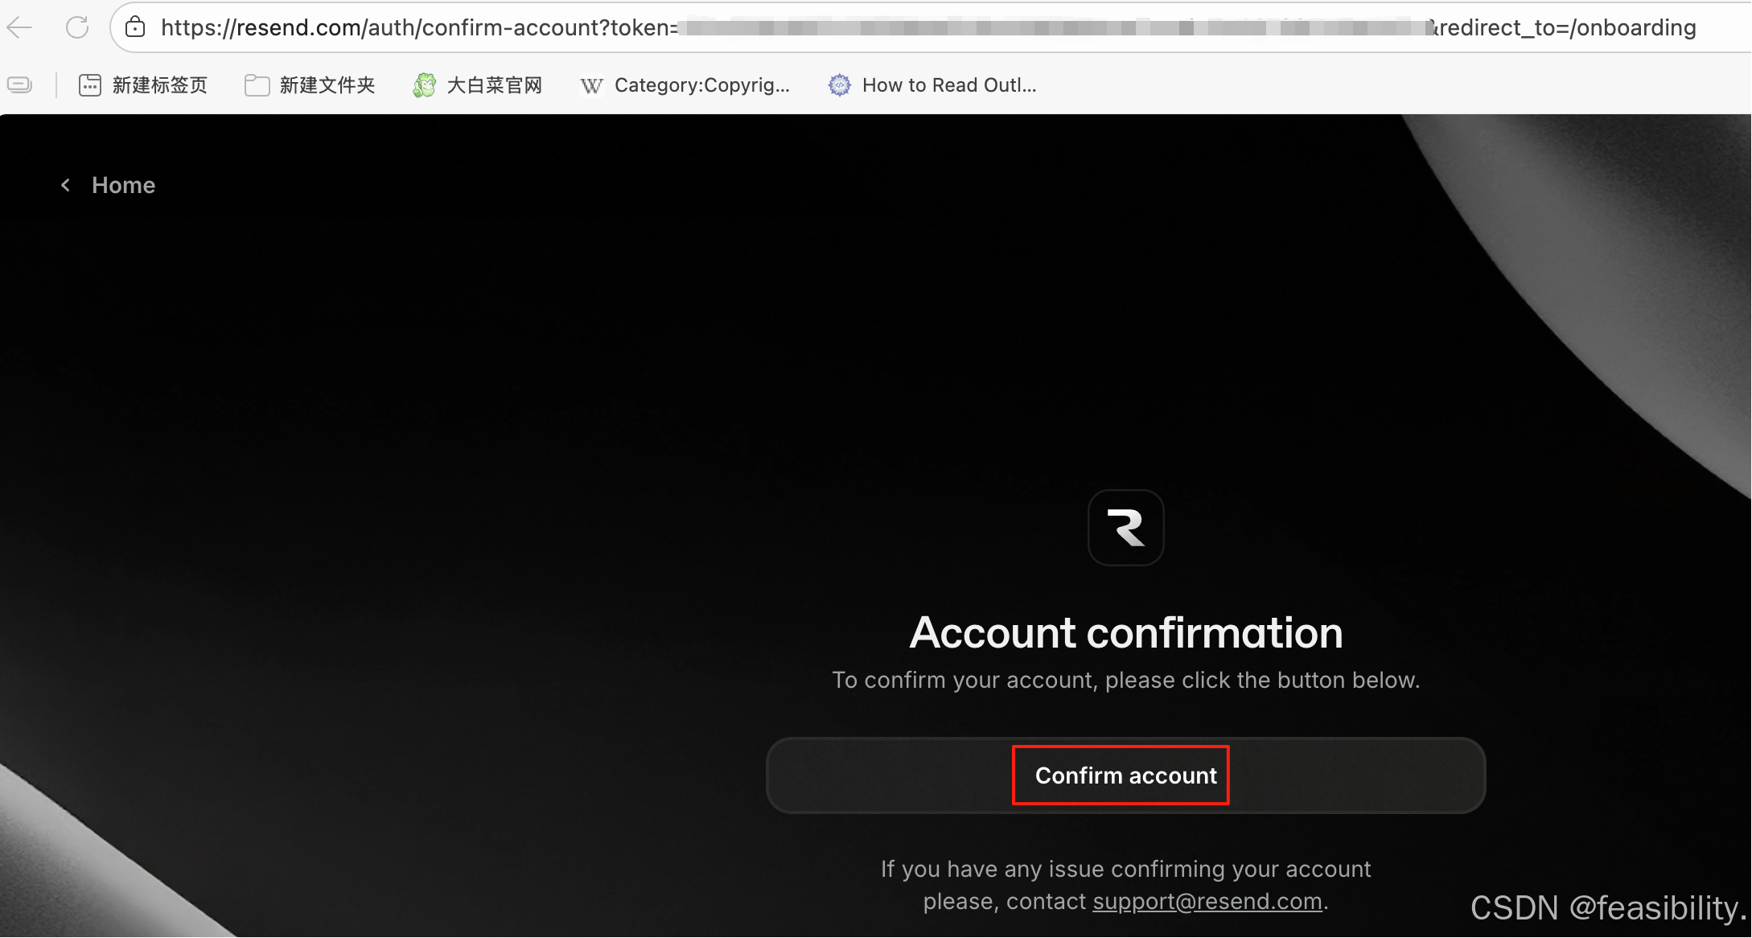Reload the current page
This screenshot has width=1752, height=938.
[77, 27]
